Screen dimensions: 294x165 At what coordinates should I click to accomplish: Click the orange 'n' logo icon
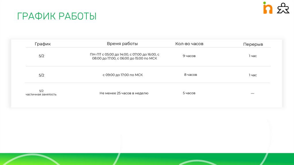[268, 8]
